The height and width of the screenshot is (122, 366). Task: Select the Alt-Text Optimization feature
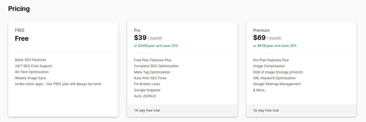coord(32,72)
